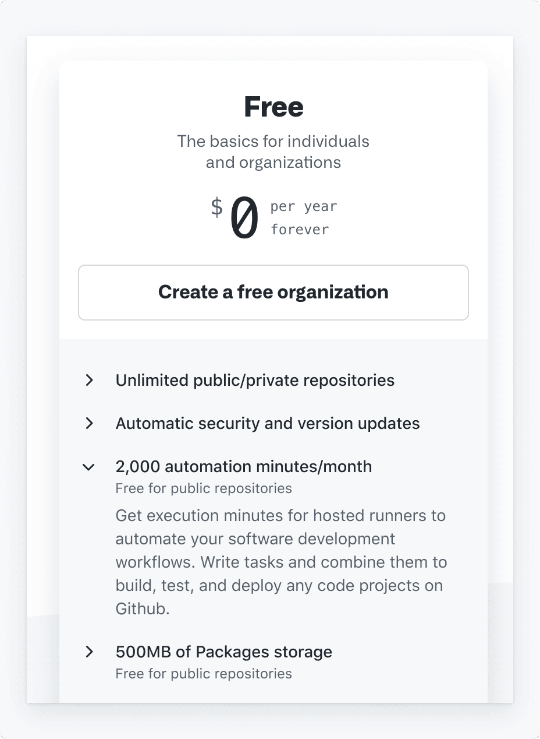Click the right-arrow icon beside Unlimited repositories
Image resolution: width=540 pixels, height=739 pixels.
89,380
